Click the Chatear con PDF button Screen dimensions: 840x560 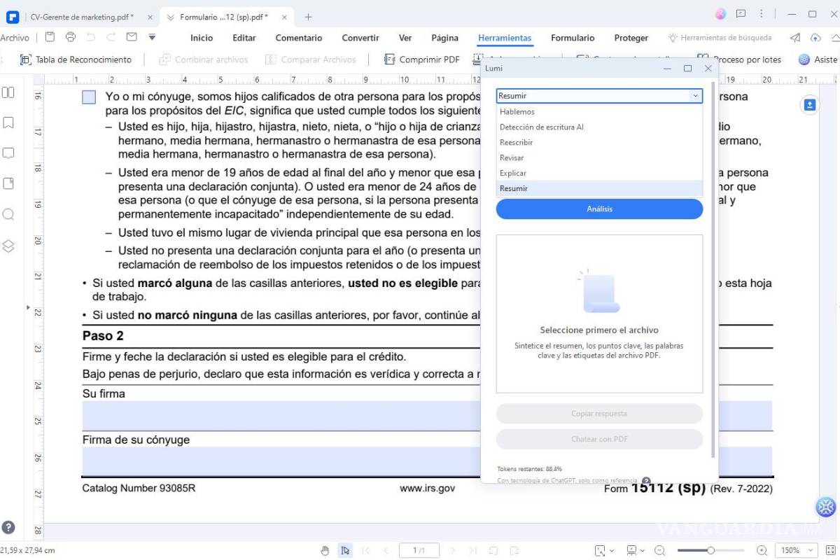599,439
